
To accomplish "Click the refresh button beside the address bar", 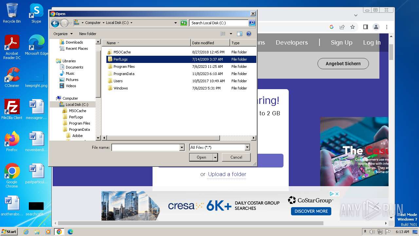I will [x=184, y=23].
